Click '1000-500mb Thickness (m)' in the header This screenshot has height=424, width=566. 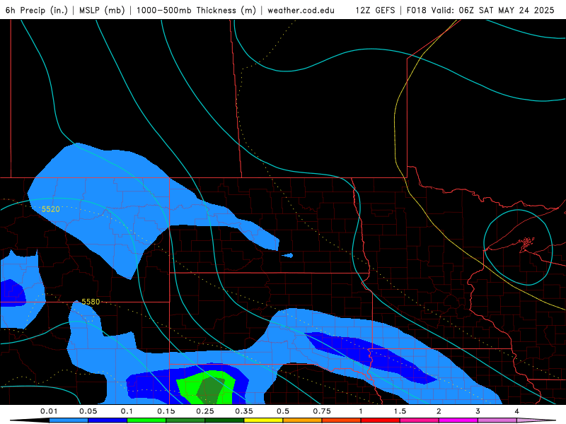pos(196,10)
